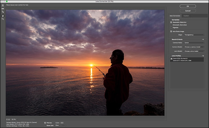Open the Lens Model dropdown

194,51
